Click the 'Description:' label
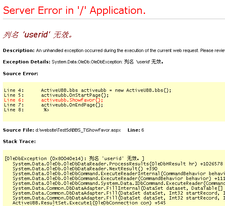 [19, 50]
